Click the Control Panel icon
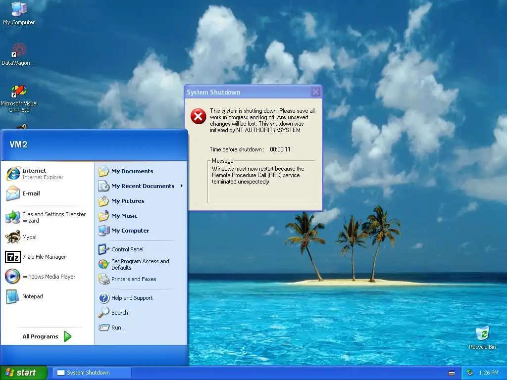The width and height of the screenshot is (507, 380). pos(104,249)
